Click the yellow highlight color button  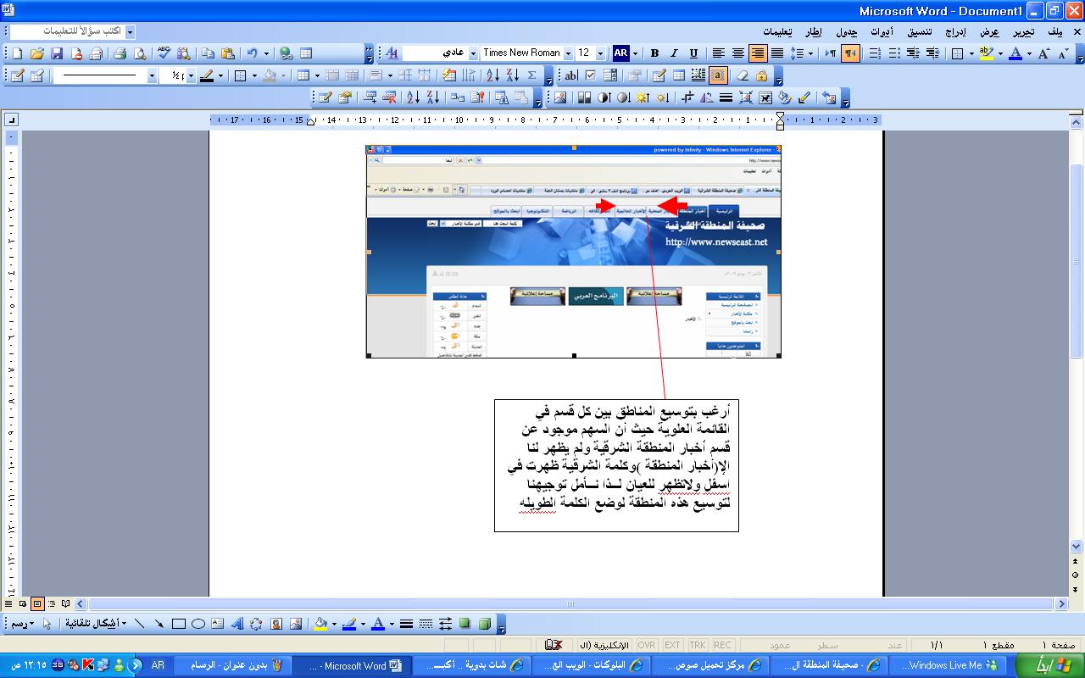click(985, 53)
